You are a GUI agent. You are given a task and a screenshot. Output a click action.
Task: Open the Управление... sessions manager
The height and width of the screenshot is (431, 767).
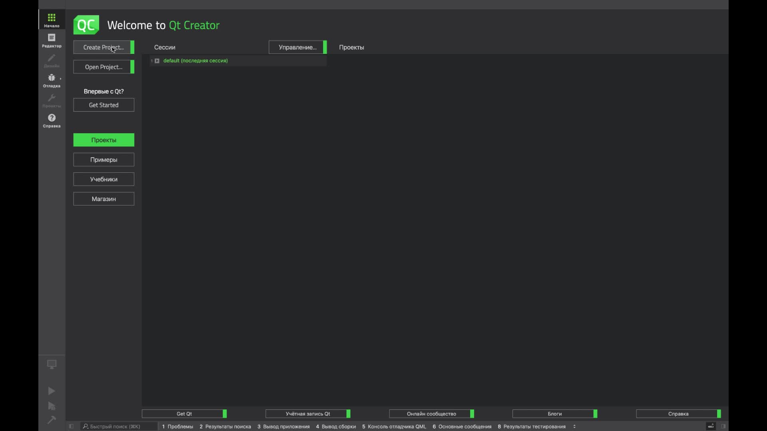[298, 47]
